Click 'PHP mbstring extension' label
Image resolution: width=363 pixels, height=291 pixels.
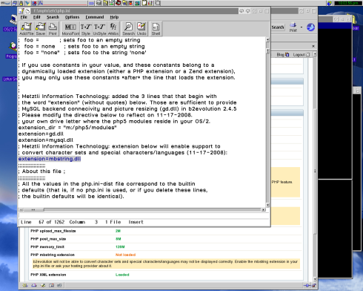(x=53, y=255)
